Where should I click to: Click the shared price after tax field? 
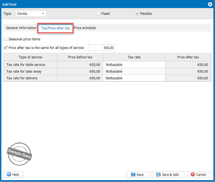pos(102,48)
